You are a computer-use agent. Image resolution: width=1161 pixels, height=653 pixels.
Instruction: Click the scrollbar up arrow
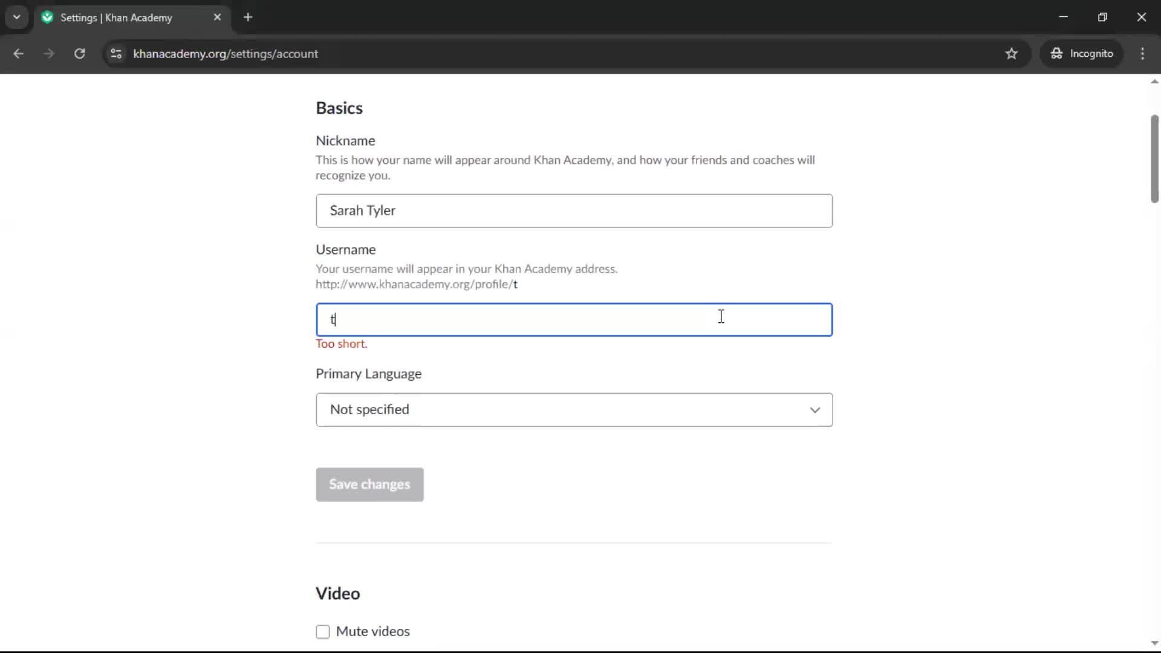(x=1154, y=81)
